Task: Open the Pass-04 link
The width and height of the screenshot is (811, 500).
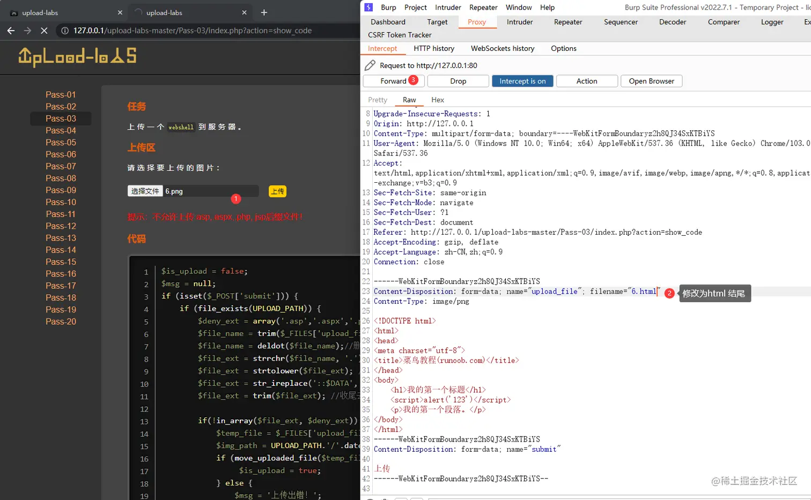Action: tap(61, 130)
